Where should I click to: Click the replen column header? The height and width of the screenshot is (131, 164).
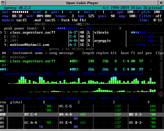click(102, 53)
